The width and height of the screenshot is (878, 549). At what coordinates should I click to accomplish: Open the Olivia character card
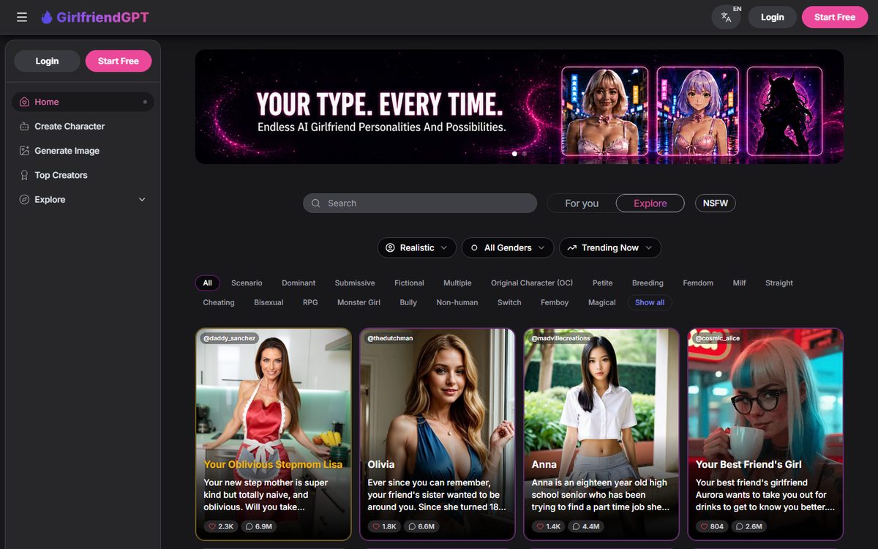tap(438, 434)
